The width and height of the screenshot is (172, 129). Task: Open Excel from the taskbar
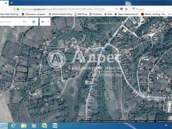pyautogui.click(x=44, y=126)
